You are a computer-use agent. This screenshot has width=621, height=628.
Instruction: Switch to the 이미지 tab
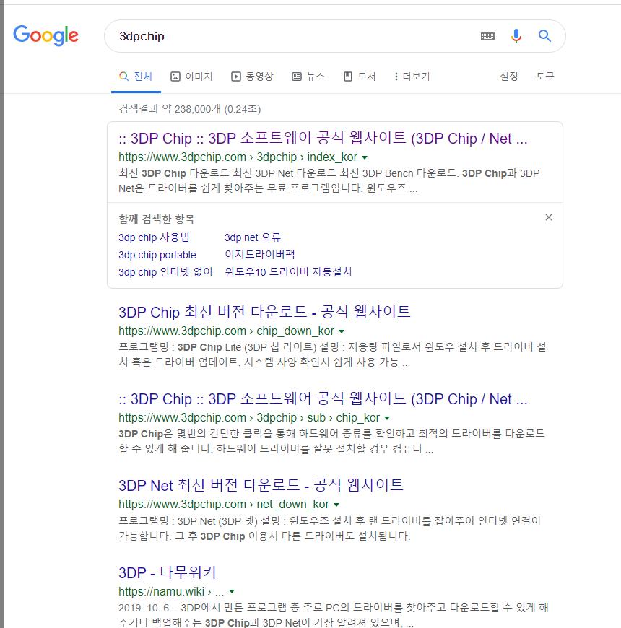point(191,77)
